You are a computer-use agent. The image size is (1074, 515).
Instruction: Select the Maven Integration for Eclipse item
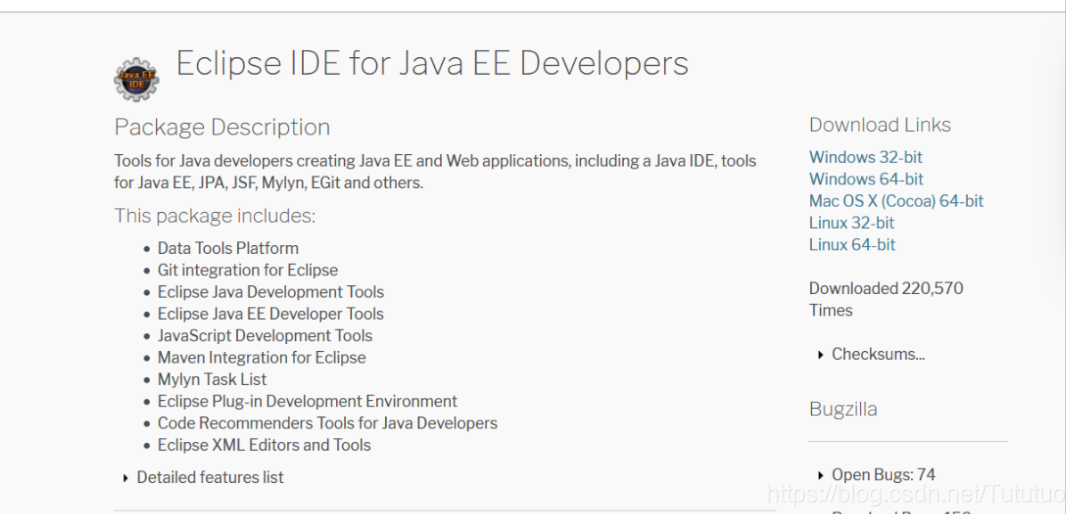point(262,357)
